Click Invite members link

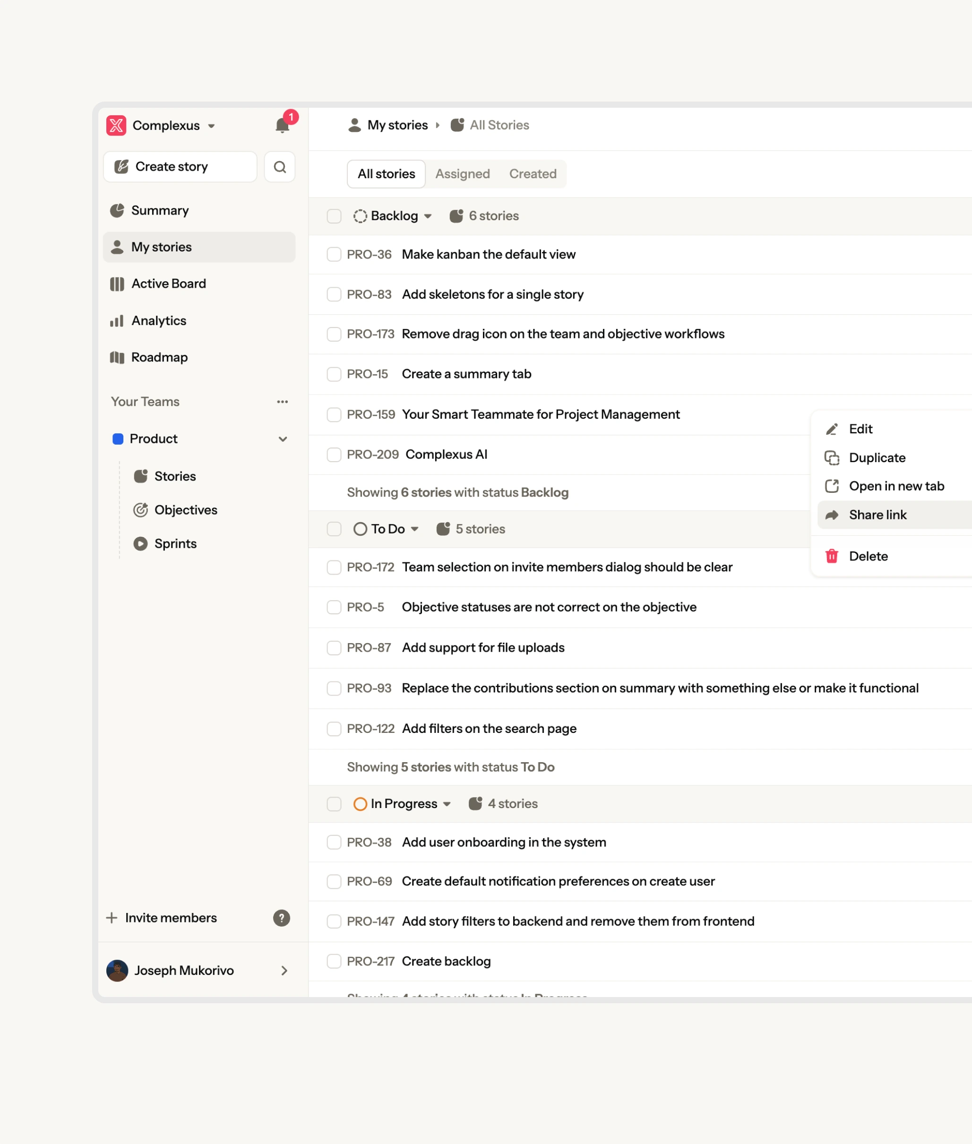pos(171,918)
